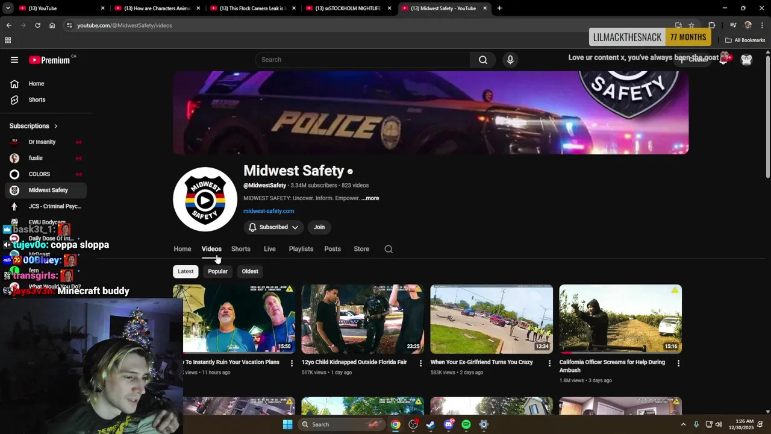Expand the Subscriptions section arrow
Viewport: 771px width, 434px height.
55,126
